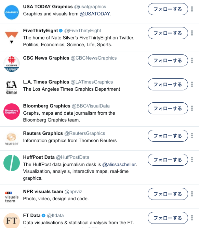Follow the Bloomberg Graphics account
The height and width of the screenshot is (228, 199).
click(168, 108)
